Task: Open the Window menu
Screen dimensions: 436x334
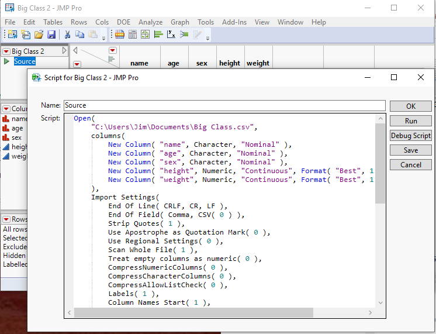Action: (x=290, y=22)
